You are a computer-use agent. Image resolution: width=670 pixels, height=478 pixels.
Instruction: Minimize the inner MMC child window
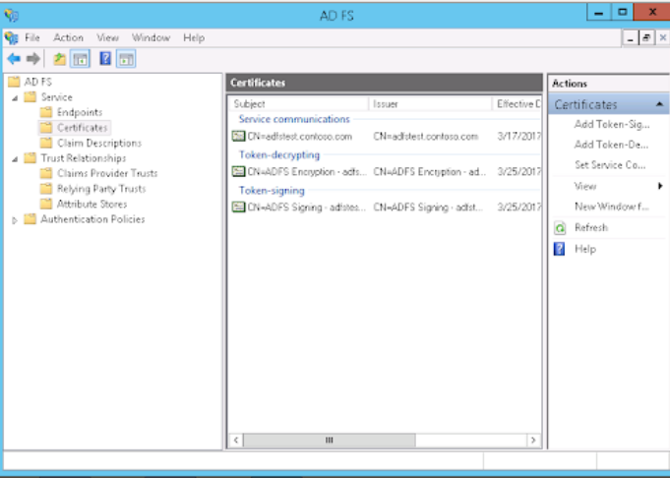(x=630, y=38)
